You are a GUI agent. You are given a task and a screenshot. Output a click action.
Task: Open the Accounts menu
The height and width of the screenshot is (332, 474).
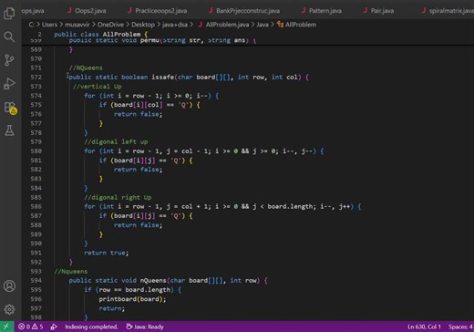pos(9,286)
